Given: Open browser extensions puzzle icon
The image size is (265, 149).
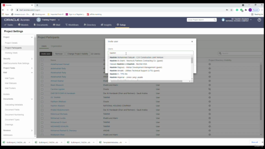Looking at the screenshot, I should (246, 10).
